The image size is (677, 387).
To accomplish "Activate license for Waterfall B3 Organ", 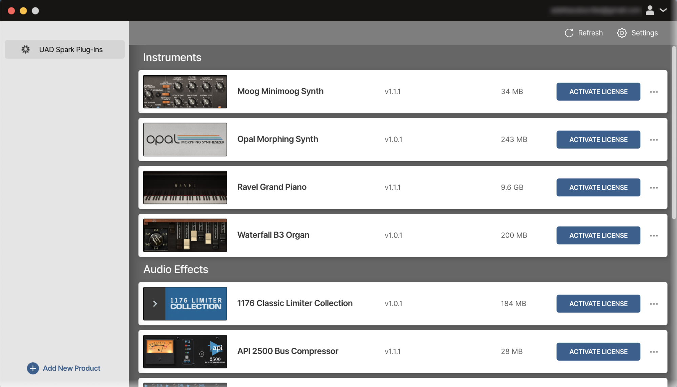I will [x=598, y=235].
